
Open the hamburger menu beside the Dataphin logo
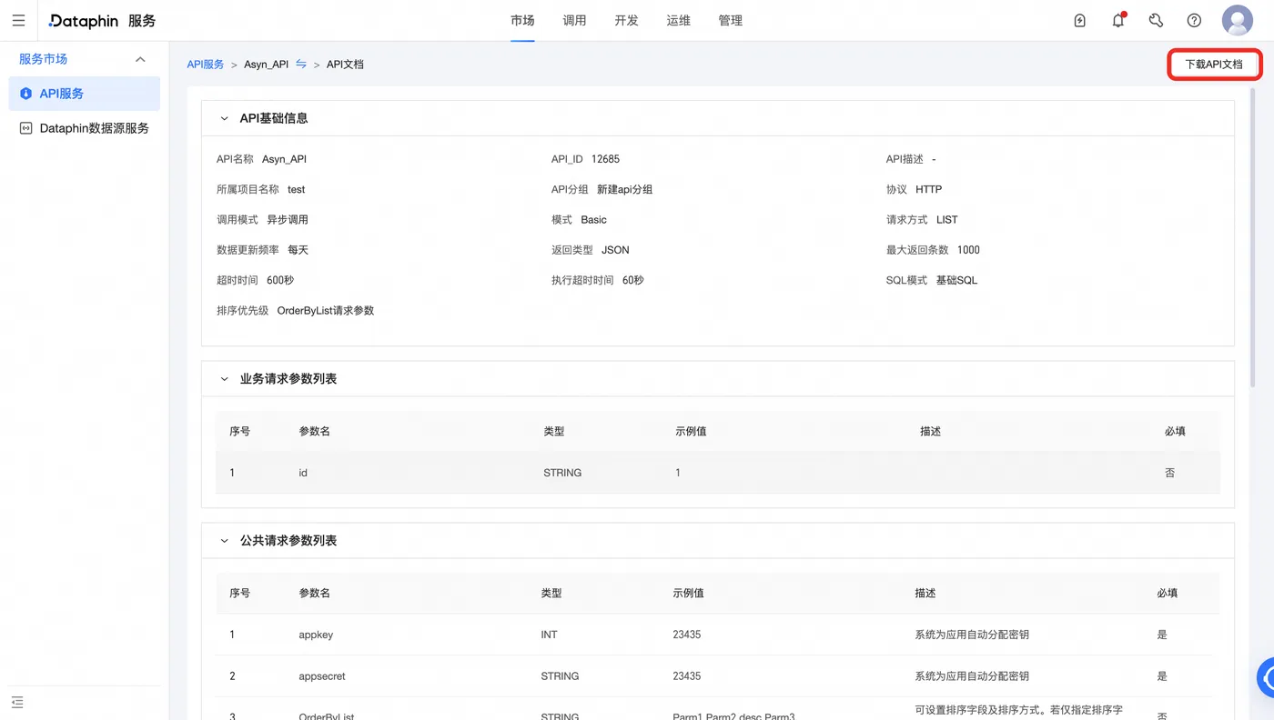click(18, 20)
